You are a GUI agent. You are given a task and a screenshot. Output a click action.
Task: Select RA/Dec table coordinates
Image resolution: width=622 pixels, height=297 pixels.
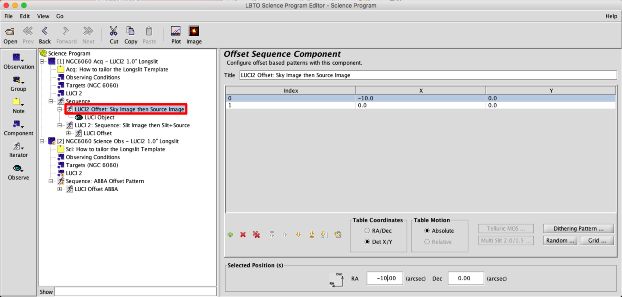coord(367,231)
